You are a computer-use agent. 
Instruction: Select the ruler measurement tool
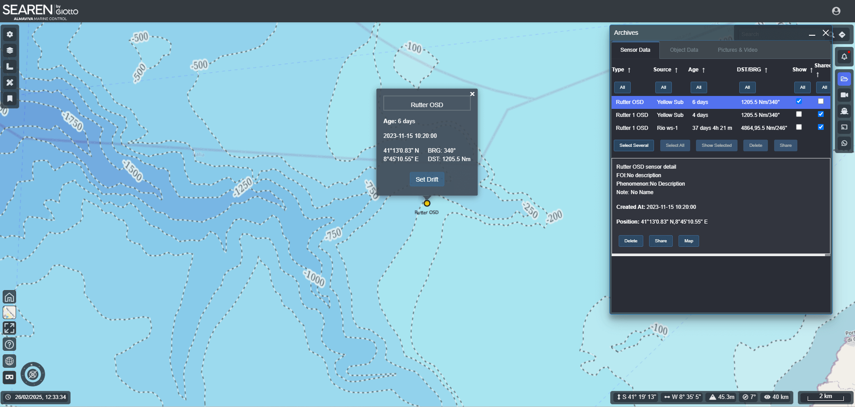point(10,66)
